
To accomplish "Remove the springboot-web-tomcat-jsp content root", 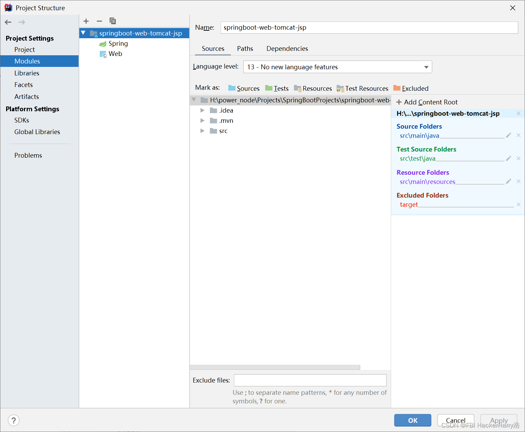I will [519, 113].
